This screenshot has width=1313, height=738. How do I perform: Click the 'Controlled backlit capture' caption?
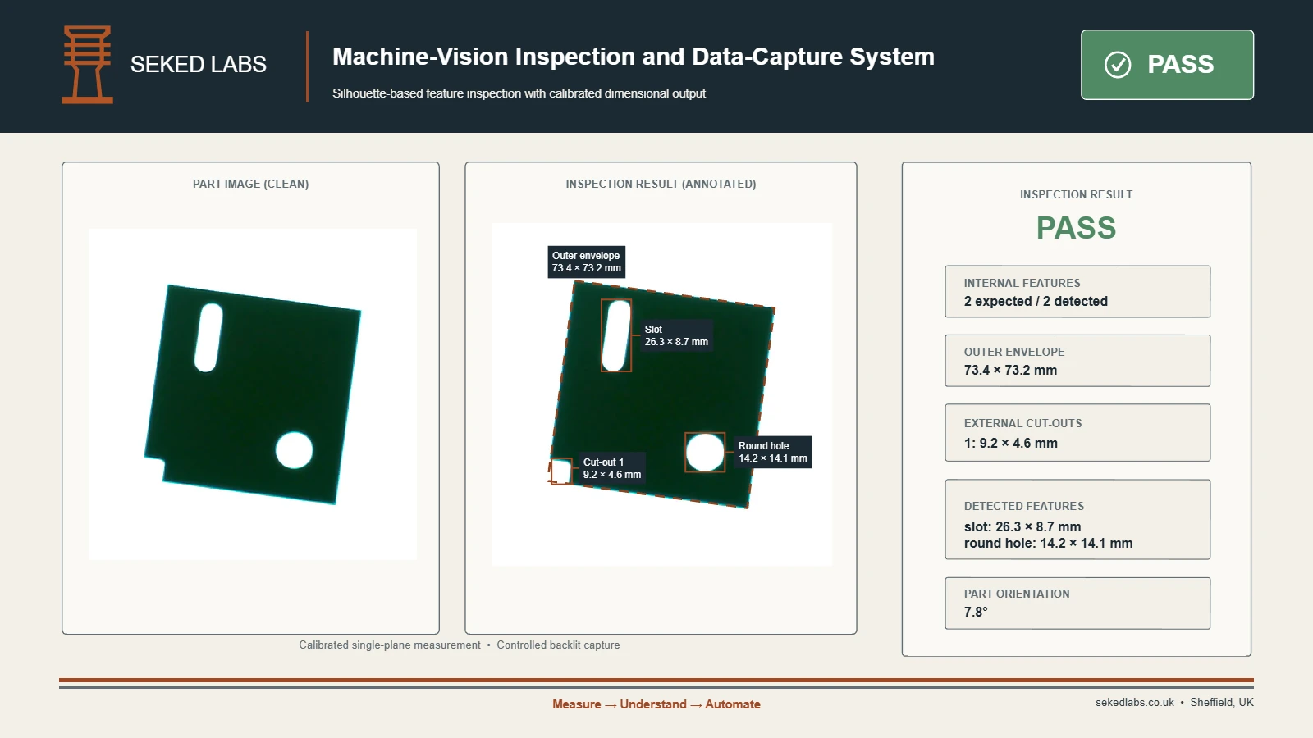(x=558, y=645)
